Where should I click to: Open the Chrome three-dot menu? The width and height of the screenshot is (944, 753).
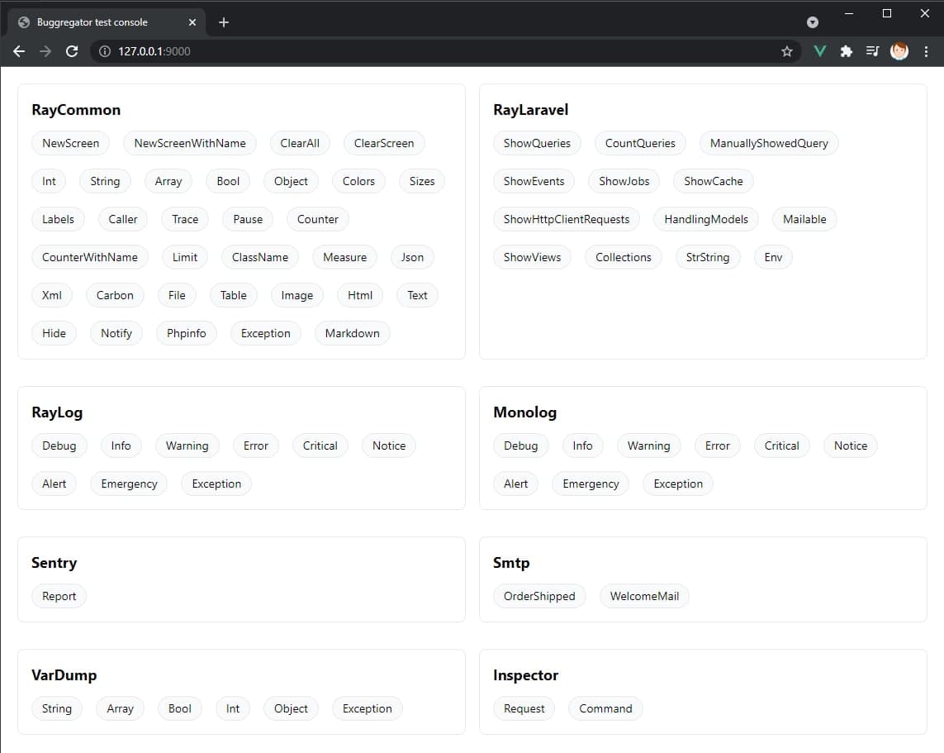pyautogui.click(x=926, y=51)
